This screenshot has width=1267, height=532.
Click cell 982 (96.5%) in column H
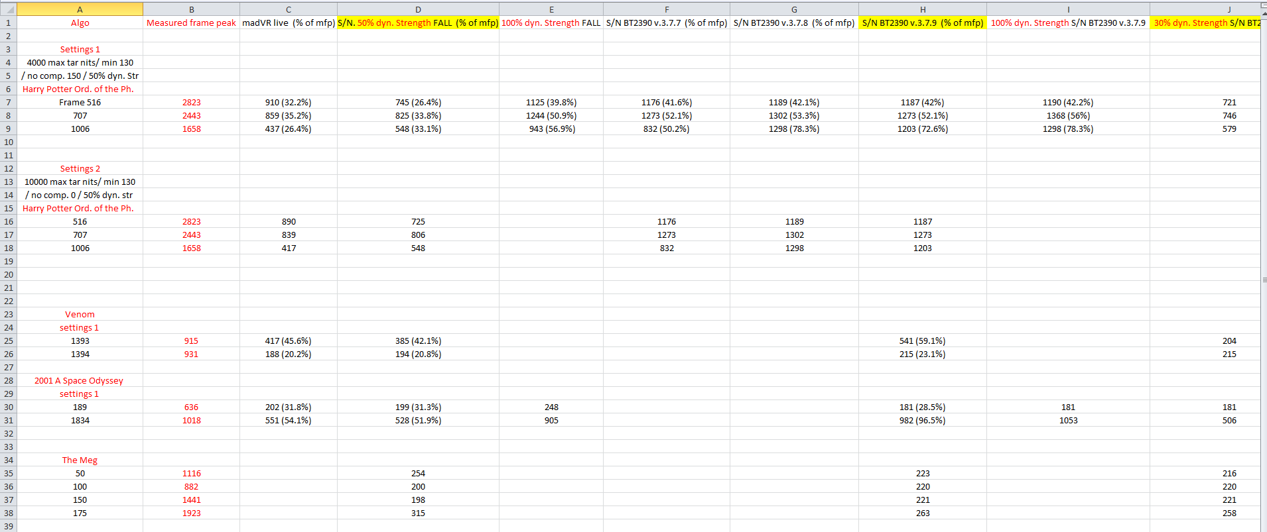point(923,420)
